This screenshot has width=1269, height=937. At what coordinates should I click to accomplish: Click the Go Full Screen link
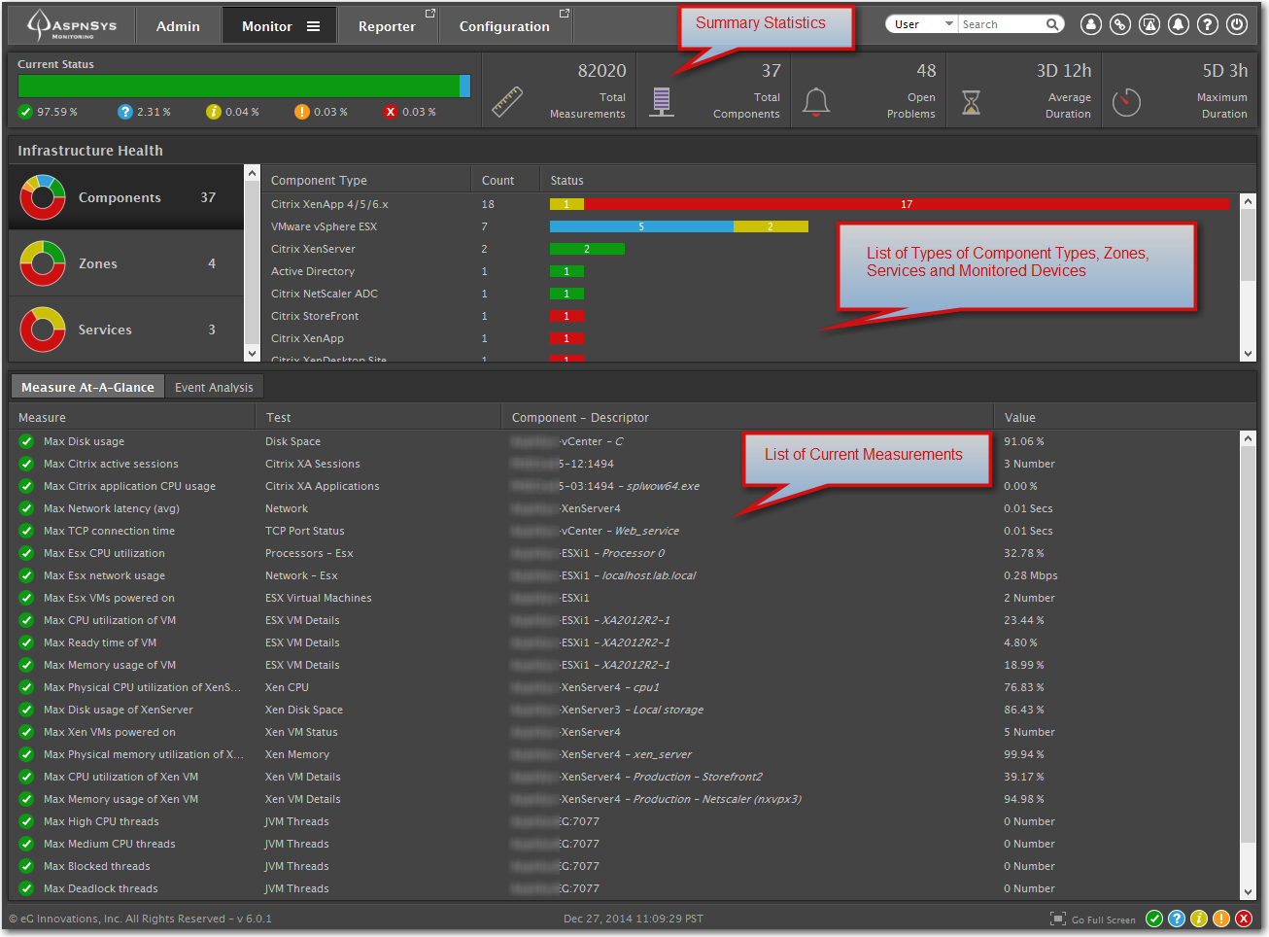pos(1103,920)
